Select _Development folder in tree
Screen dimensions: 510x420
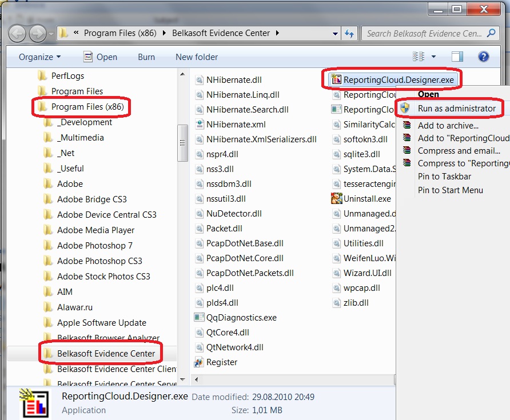(84, 122)
